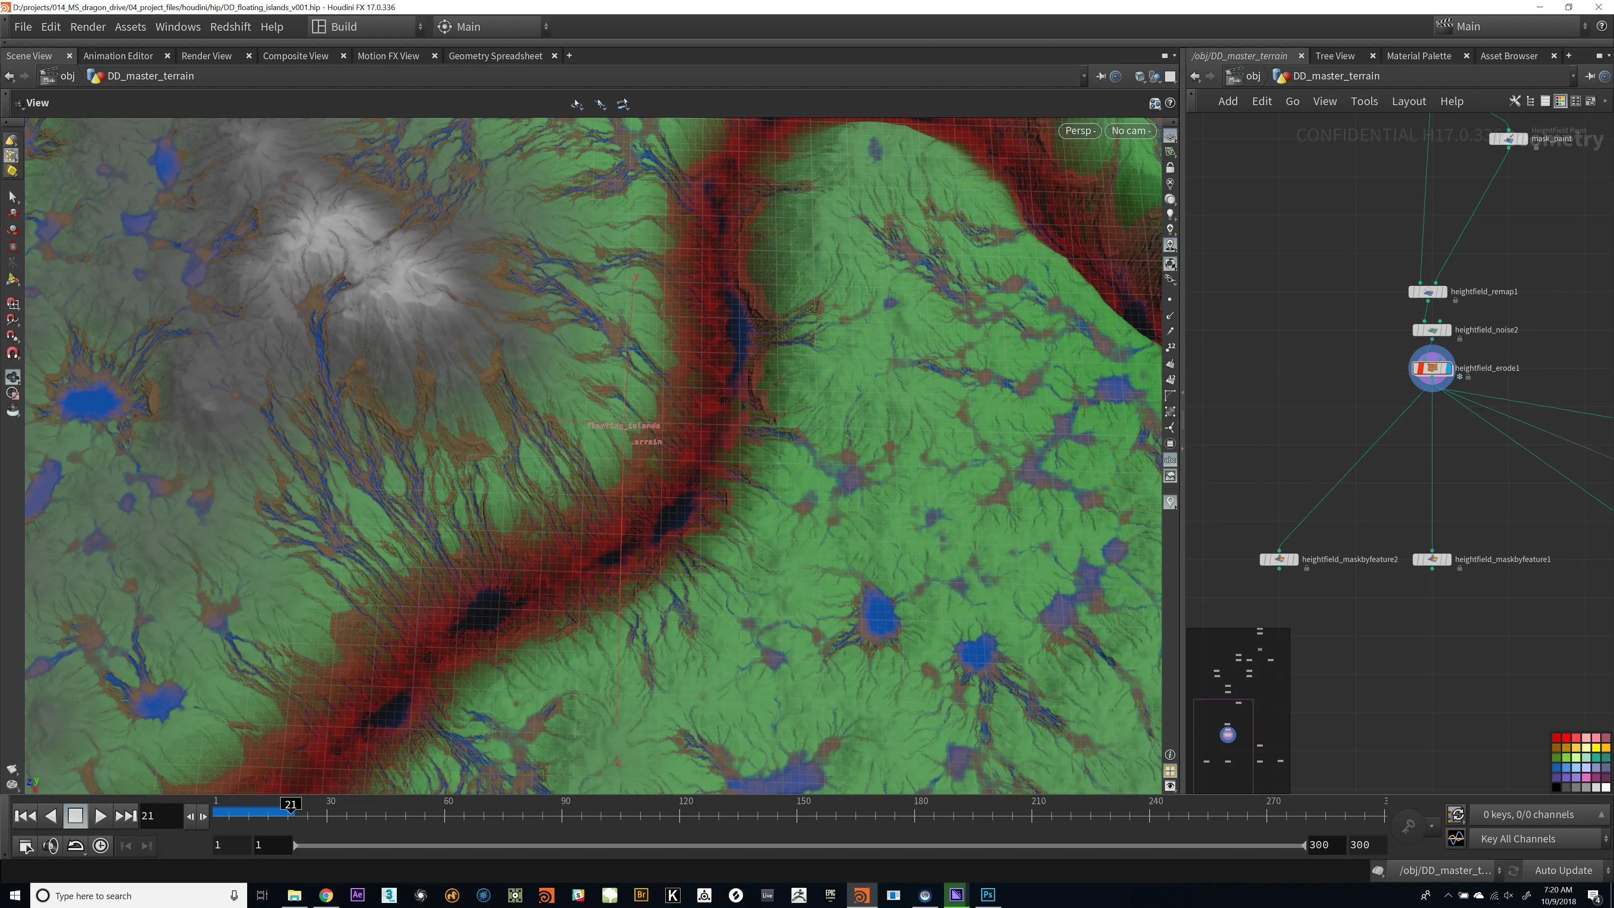The height and width of the screenshot is (908, 1614).
Task: Expand the 0 keys, 0/0 channels dropdown
Action: (1539, 815)
